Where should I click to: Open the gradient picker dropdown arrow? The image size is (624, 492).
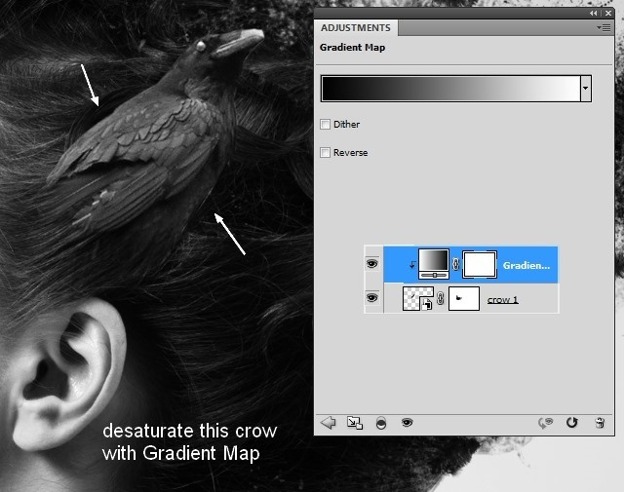(x=585, y=89)
